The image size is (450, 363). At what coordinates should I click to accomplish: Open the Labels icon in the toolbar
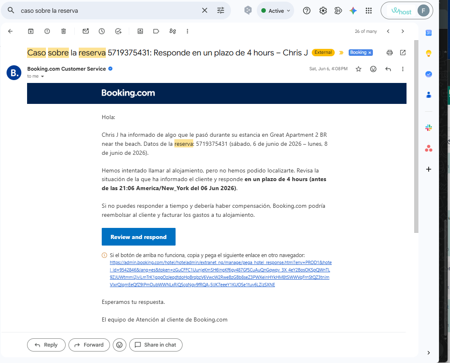[x=156, y=31]
